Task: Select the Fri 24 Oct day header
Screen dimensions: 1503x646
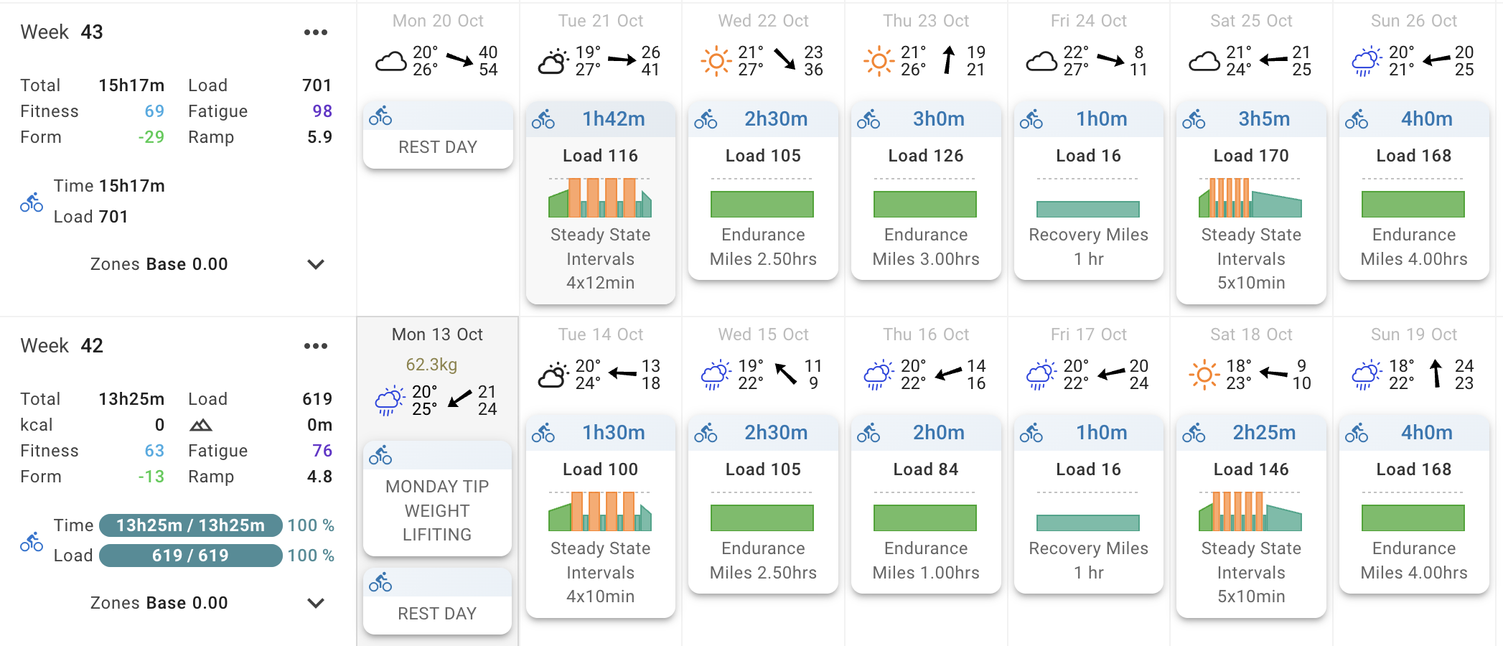Action: pyautogui.click(x=1088, y=21)
